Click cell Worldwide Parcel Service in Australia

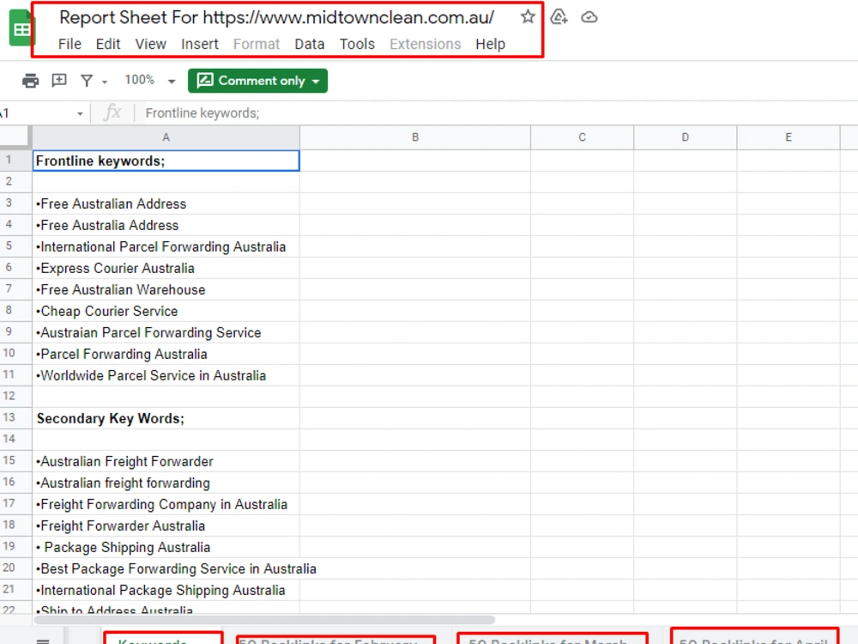(x=166, y=375)
